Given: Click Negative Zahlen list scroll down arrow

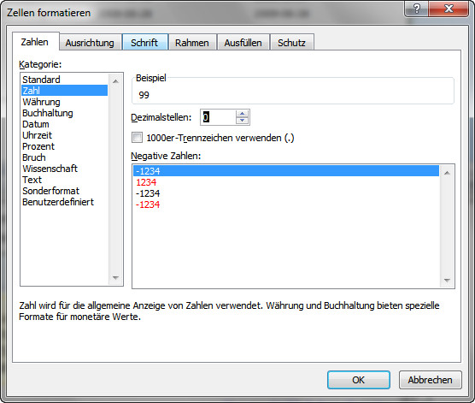Looking at the screenshot, I should click(447, 280).
